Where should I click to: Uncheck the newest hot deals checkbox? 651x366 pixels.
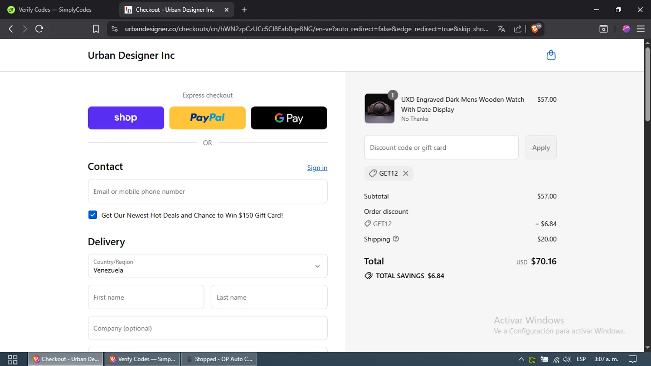click(x=92, y=215)
